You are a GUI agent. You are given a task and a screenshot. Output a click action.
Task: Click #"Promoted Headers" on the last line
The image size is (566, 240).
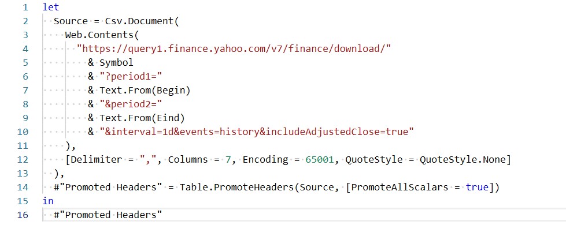108,215
